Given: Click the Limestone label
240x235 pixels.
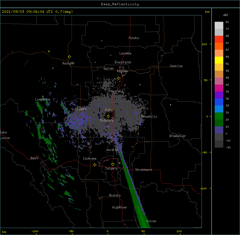Looking at the screenshot, I should pos(43,99).
